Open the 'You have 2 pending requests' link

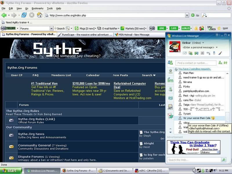pos(195,69)
